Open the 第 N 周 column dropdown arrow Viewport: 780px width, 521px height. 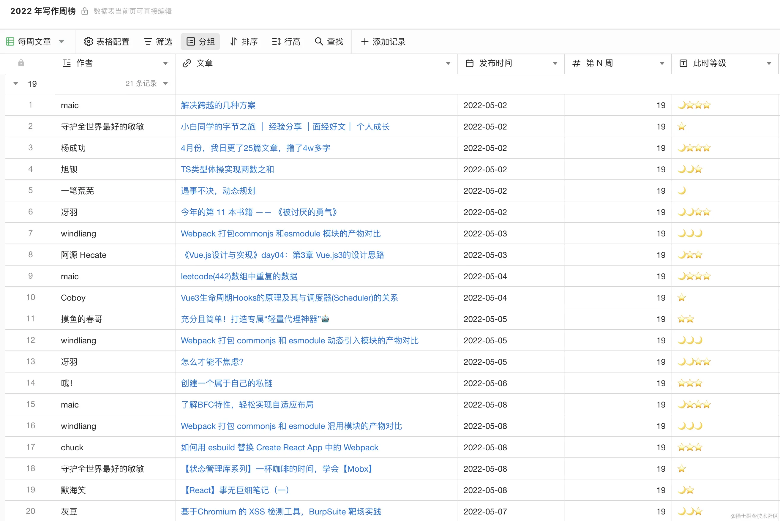[662, 64]
